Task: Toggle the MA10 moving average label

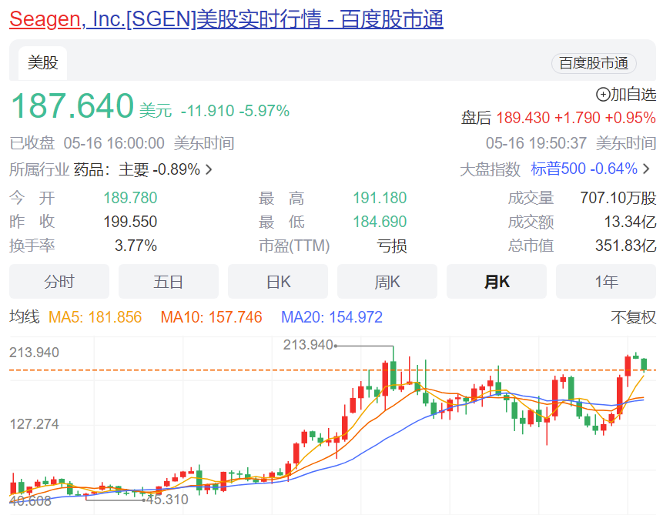Action: coord(211,317)
